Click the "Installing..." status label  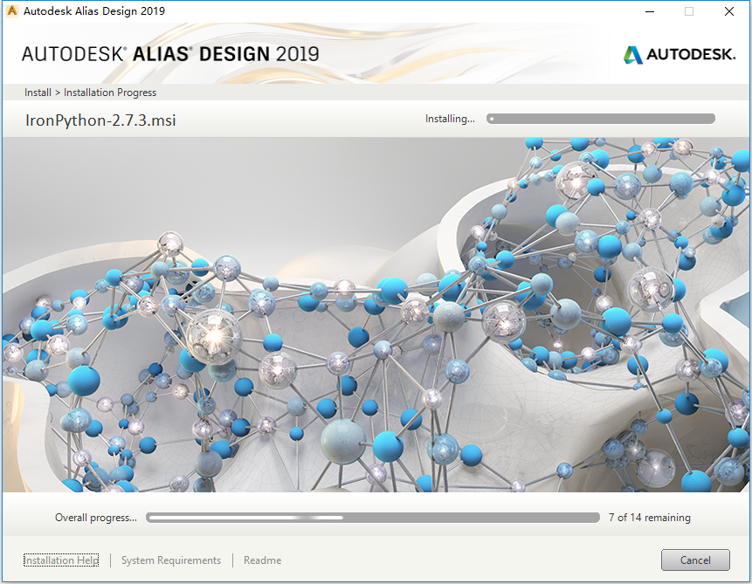pos(450,119)
